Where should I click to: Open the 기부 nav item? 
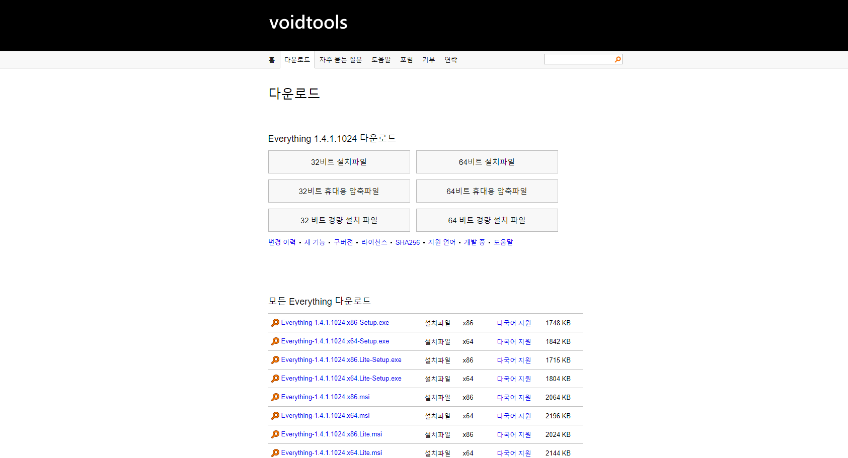pos(428,60)
